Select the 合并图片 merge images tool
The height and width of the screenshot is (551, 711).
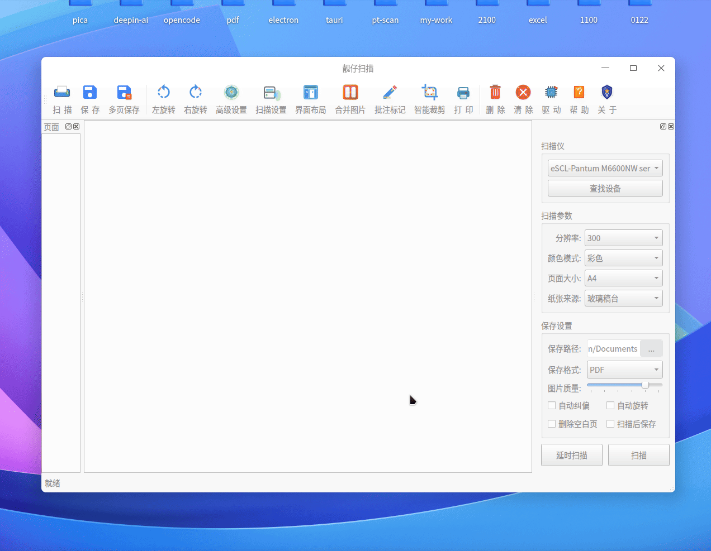(350, 93)
